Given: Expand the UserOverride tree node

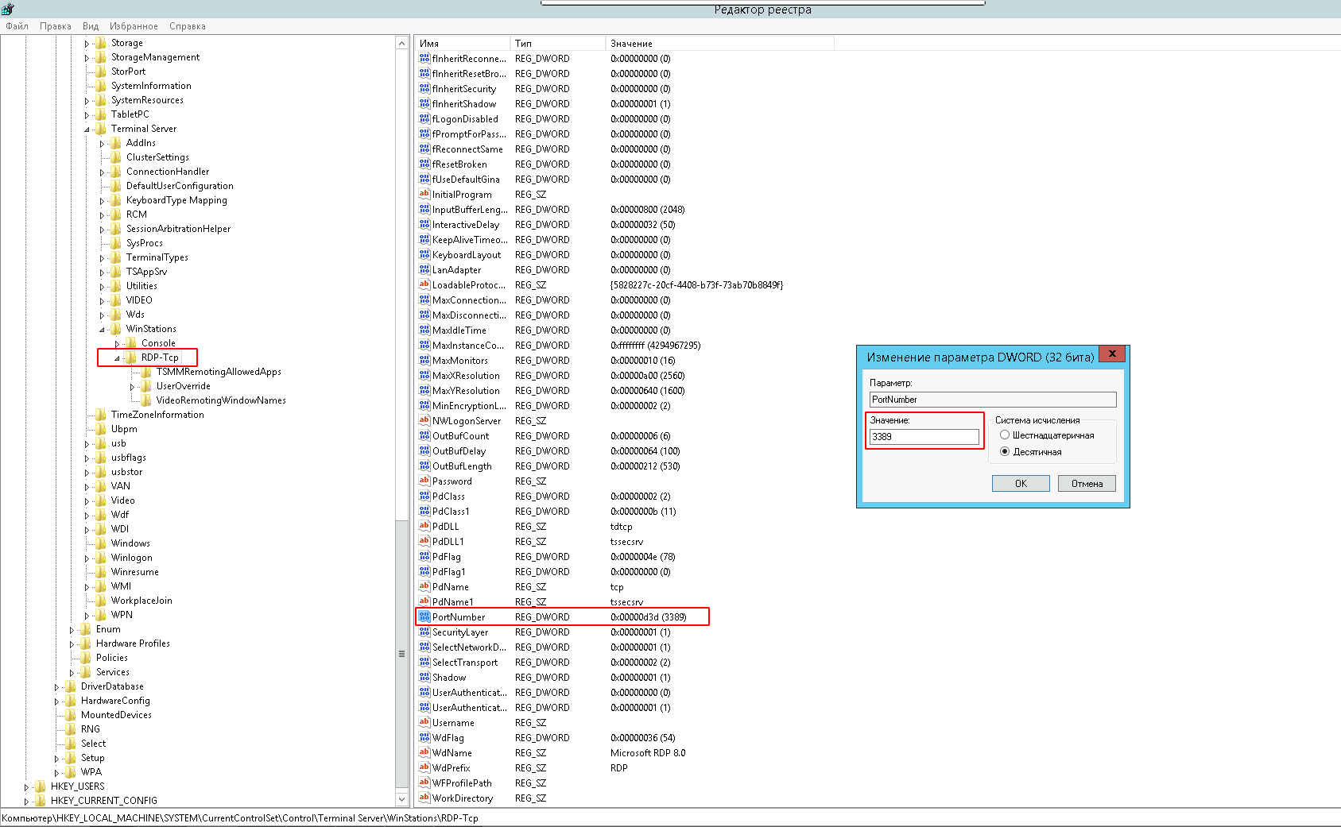Looking at the screenshot, I should click(132, 387).
